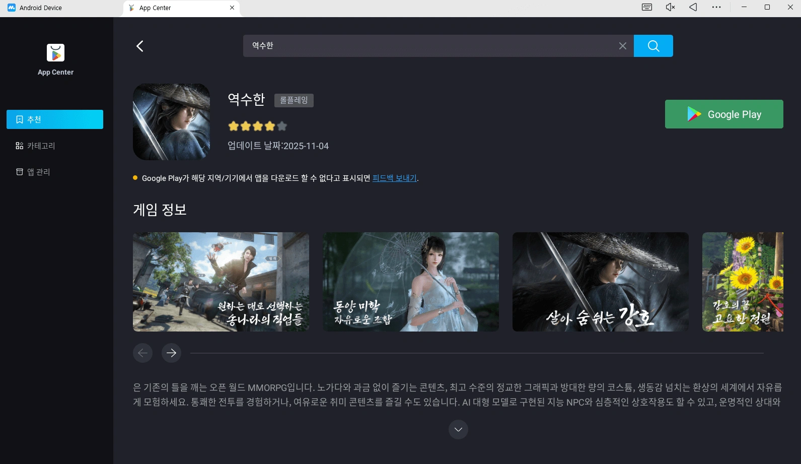Click the blue magnifier search button
This screenshot has width=801, height=464.
(653, 46)
